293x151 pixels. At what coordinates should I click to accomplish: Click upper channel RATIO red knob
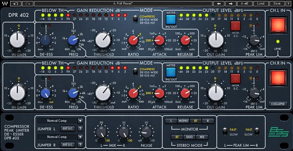click(133, 40)
